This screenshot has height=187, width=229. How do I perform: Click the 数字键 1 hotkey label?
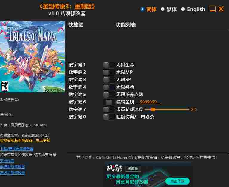(x=77, y=65)
